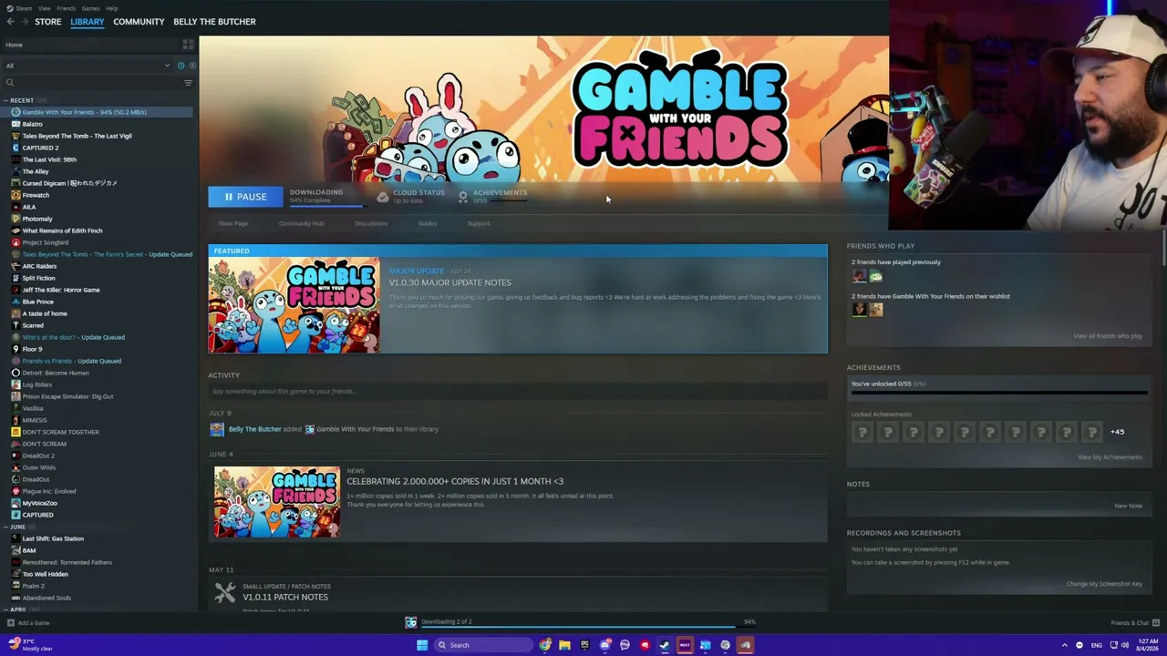
Task: Click the Balatro game icon in sidebar
Action: point(15,124)
